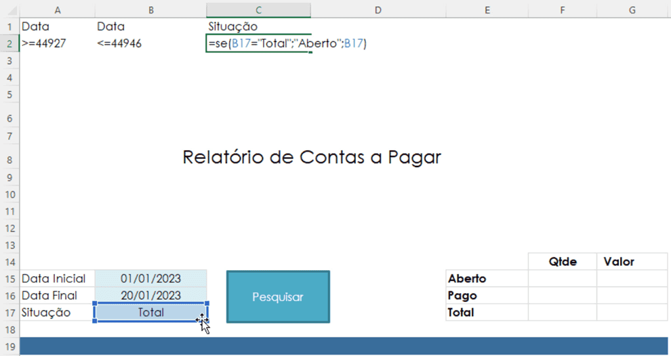Image resolution: width=671 pixels, height=356 pixels.
Task: Click the Pesquisar button
Action: pos(278,296)
